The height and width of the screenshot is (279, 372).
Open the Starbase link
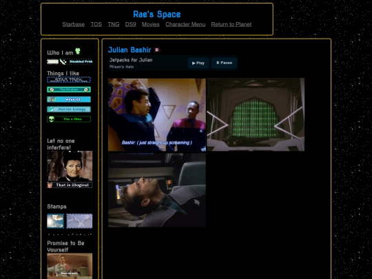click(x=74, y=24)
